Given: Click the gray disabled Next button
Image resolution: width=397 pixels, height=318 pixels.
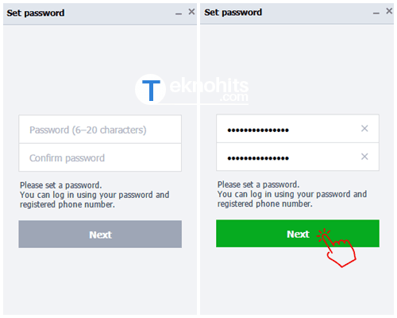Looking at the screenshot, I should pyautogui.click(x=100, y=235).
